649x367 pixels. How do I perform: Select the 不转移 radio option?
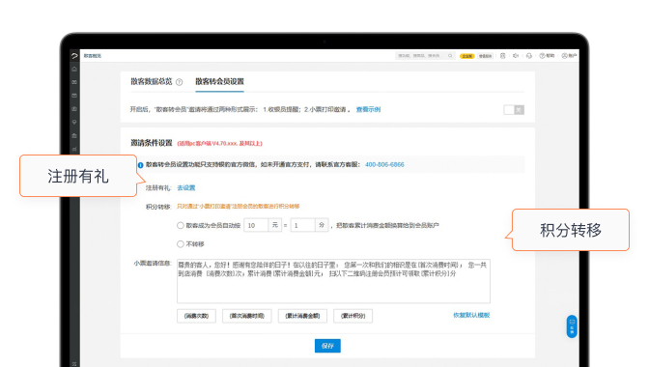click(181, 244)
